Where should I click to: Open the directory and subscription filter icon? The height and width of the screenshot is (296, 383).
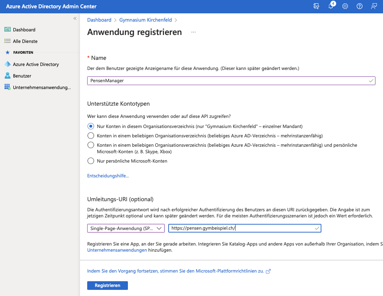(317, 6)
